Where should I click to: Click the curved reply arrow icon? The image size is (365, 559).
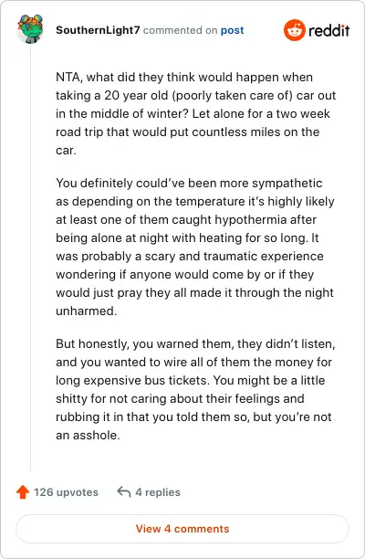tap(124, 491)
